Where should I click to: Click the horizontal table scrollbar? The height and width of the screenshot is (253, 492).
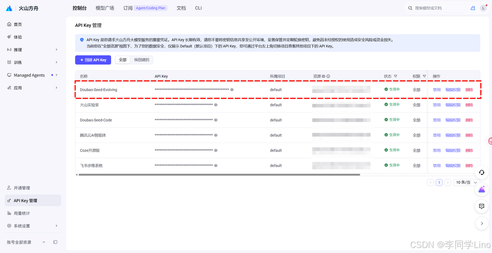point(219,175)
